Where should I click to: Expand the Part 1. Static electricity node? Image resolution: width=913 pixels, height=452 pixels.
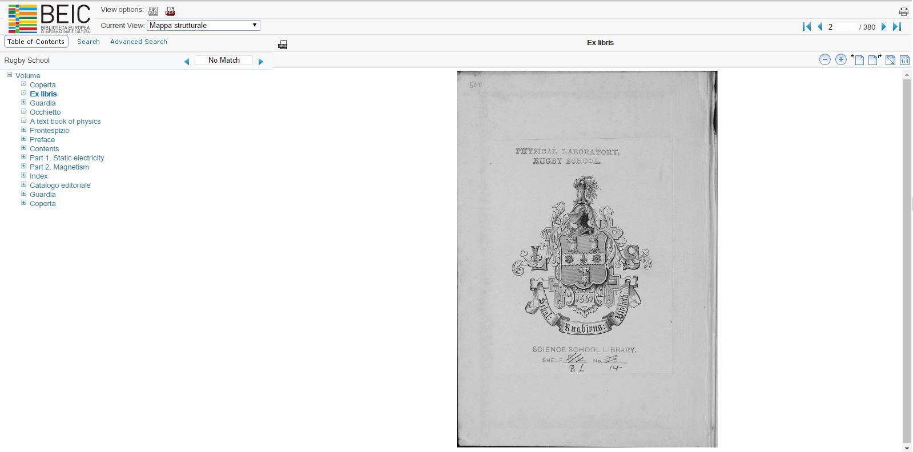[x=24, y=157]
